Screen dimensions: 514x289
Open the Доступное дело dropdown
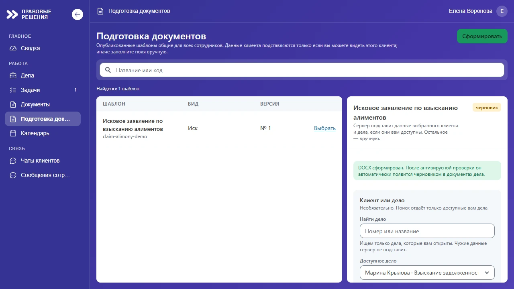427,273
